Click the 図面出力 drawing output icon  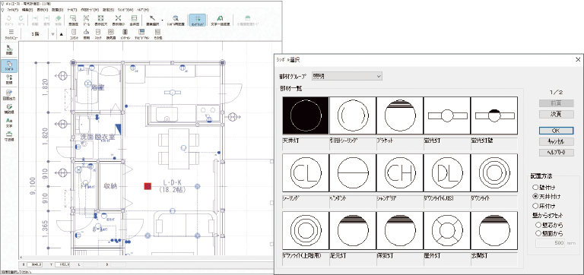point(10,95)
